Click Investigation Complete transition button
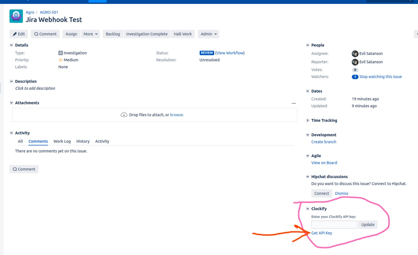Image resolution: width=418 pixels, height=255 pixels. 147,34
